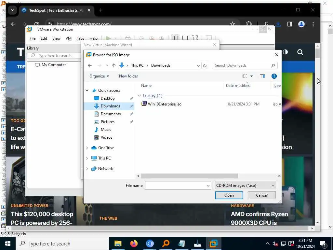Viewport: 333px width, 250px height.
Task: Collapse the Today (1) group
Action: (139, 96)
